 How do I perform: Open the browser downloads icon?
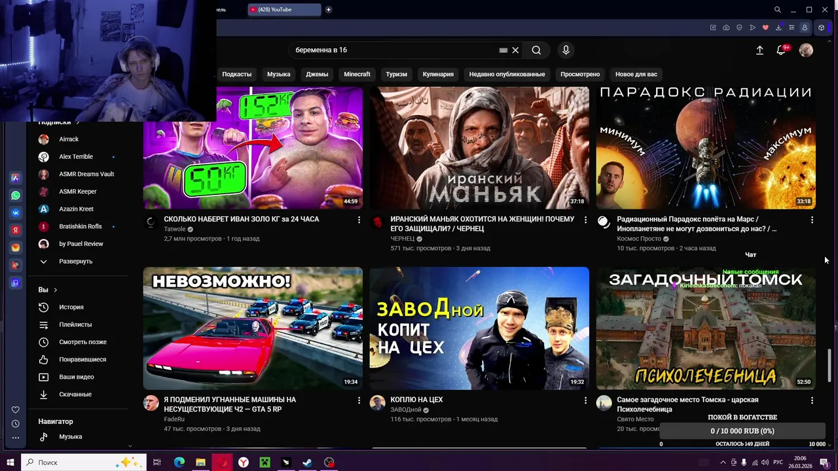click(x=778, y=27)
